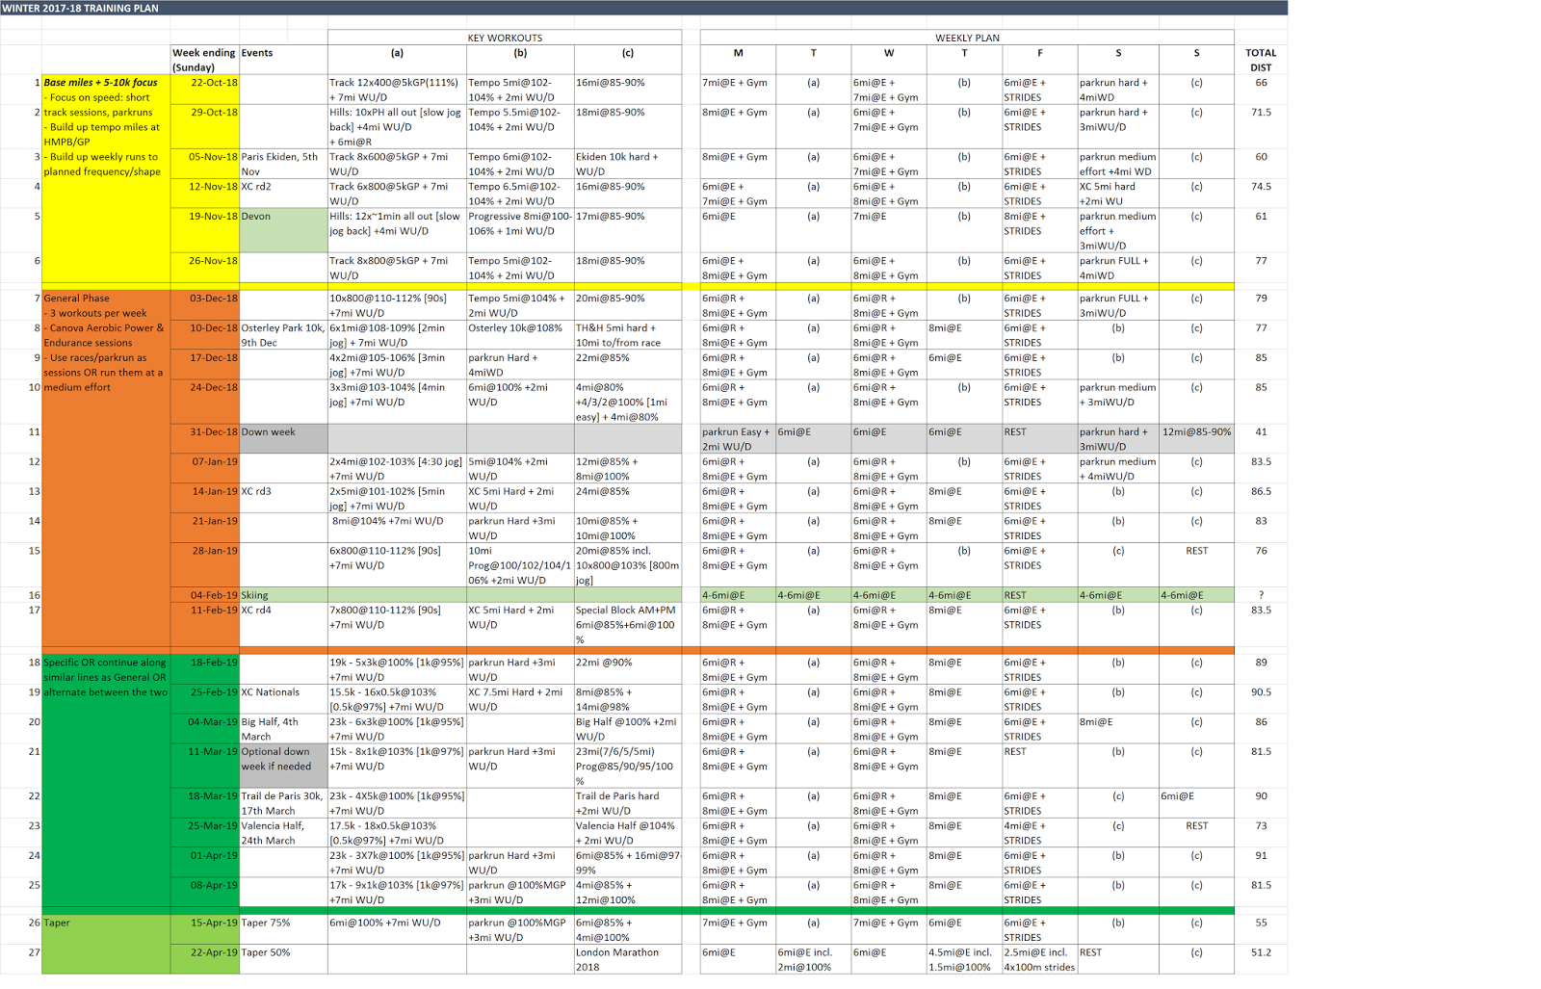Click the 'KEY WORKOUTS' header cell
The image size is (1541, 989).
(505, 38)
